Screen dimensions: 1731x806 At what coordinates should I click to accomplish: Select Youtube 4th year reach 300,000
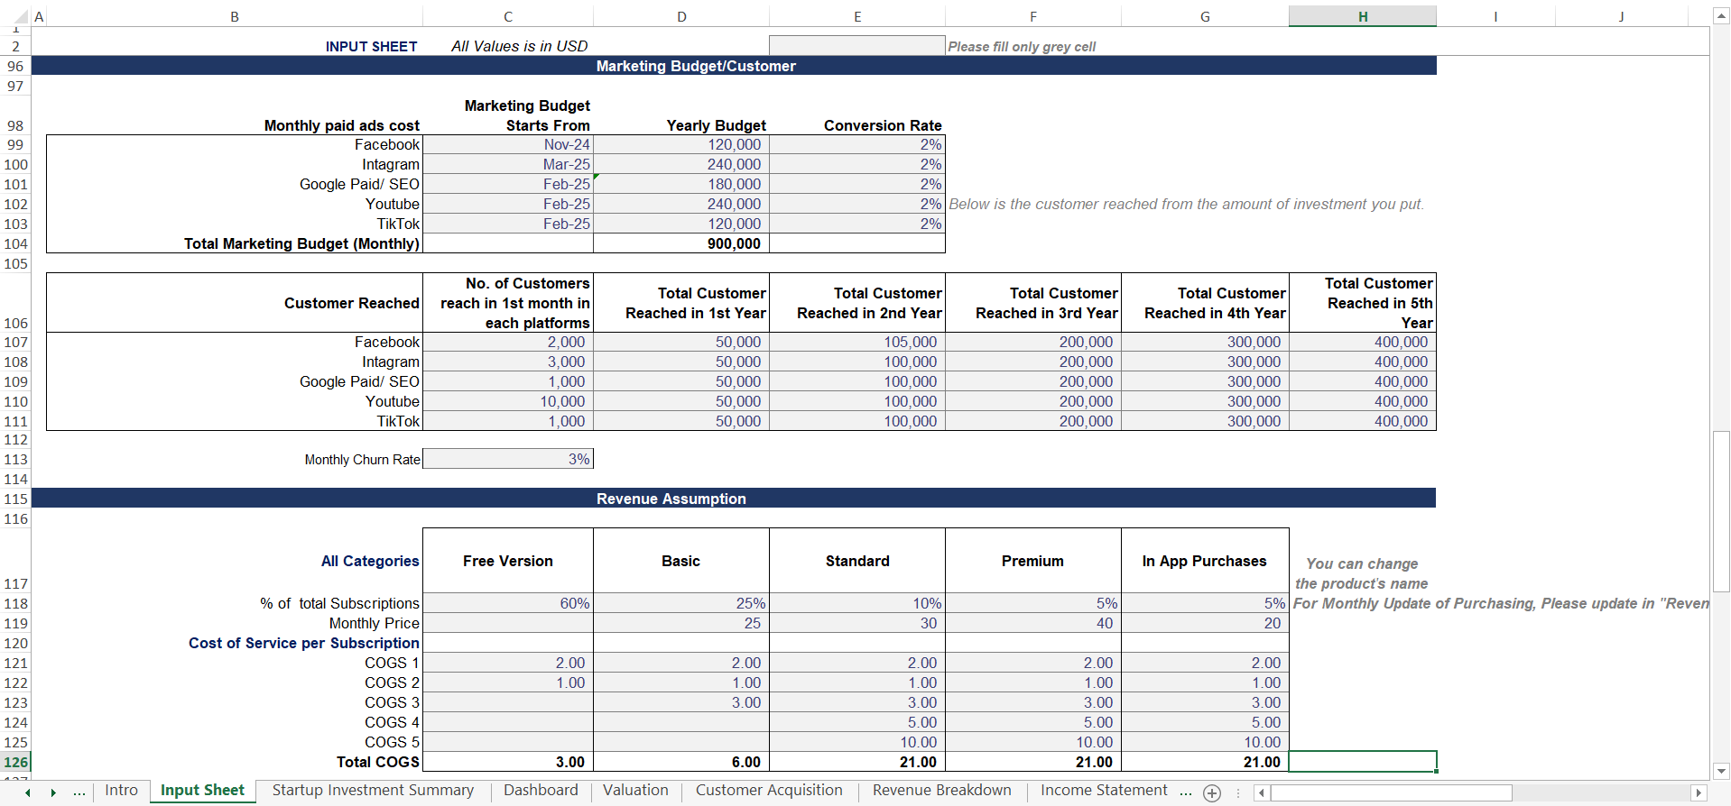[x=1205, y=401]
